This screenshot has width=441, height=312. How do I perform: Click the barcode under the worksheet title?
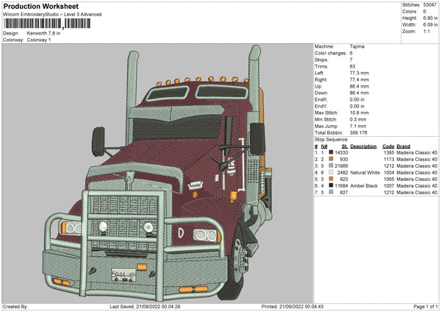click(x=47, y=24)
